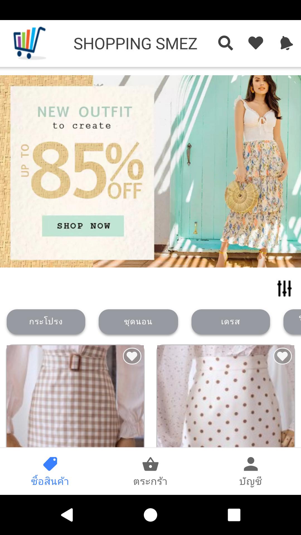Select the ชุดนอน category chip
Viewport: 301px width, 535px height.
(x=138, y=322)
